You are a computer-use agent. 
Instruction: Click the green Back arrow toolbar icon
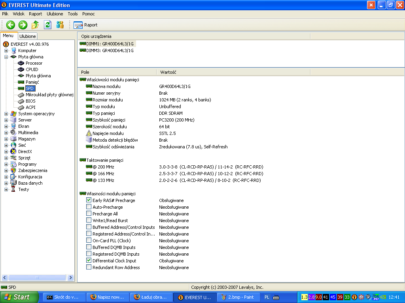11,25
